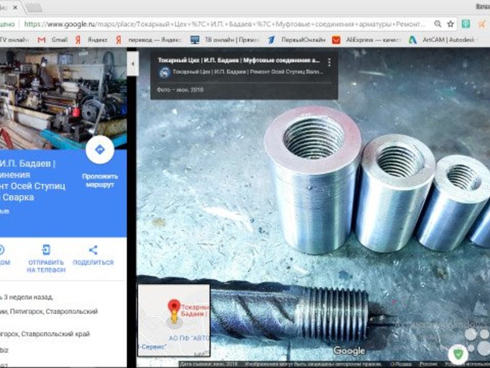Viewport: 490px width, 368px height.
Task: Click the mini map thumbnail
Action: coord(174,320)
